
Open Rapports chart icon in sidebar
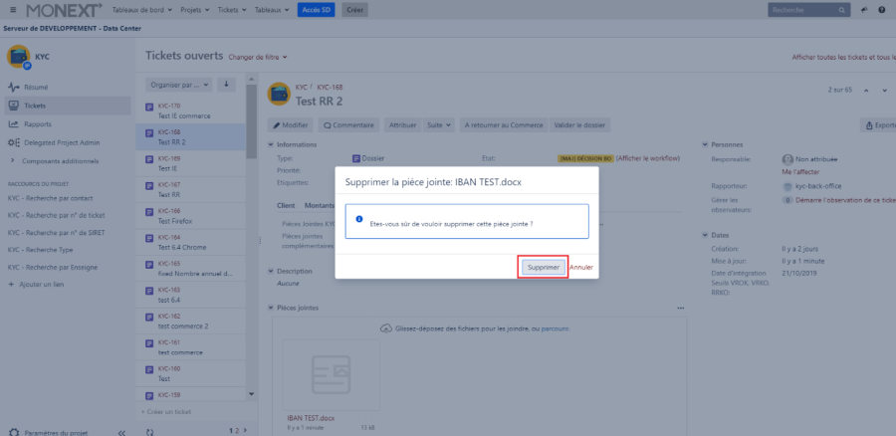point(14,123)
